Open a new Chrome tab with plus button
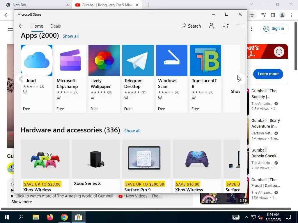298x223 pixels. [x=148, y=5]
